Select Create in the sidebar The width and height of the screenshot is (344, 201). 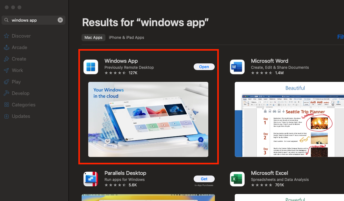pyautogui.click(x=19, y=59)
